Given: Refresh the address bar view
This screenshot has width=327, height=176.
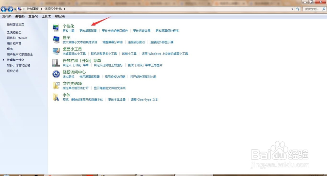Looking at the screenshot, I should coord(298,9).
